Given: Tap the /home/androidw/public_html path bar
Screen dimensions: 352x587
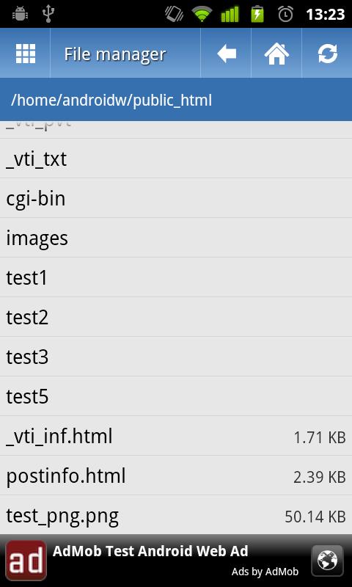Looking at the screenshot, I should [176, 100].
